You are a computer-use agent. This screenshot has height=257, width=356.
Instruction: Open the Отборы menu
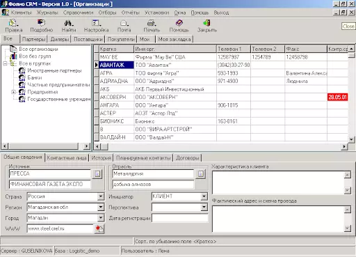107,13
